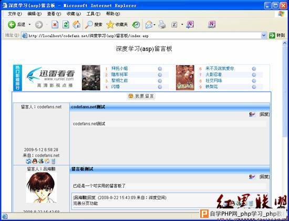289x221 pixels.
Task: Open the 来不及说我爱你 movie link
Action: point(220,69)
